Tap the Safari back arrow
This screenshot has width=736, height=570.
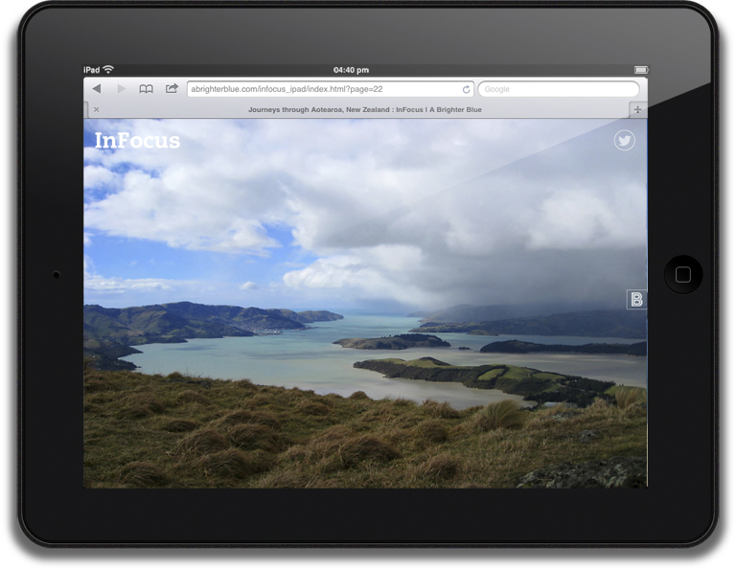(x=97, y=89)
